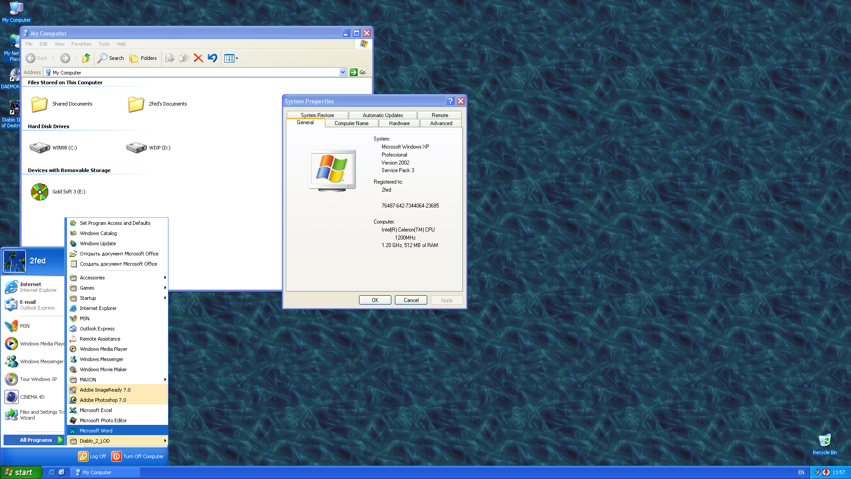The height and width of the screenshot is (479, 851).
Task: Switch to the Advanced tab
Action: tap(441, 123)
